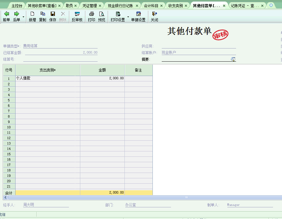Click the 支出类别 column header
Viewport: 282px width, 219px height.
click(x=48, y=70)
